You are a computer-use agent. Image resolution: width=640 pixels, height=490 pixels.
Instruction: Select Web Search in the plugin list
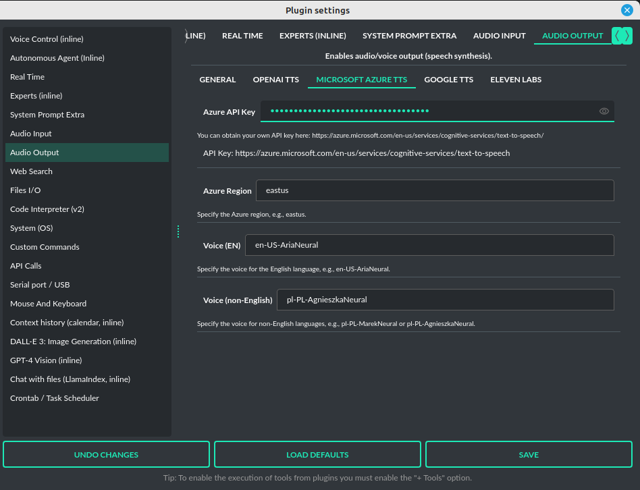coord(31,171)
